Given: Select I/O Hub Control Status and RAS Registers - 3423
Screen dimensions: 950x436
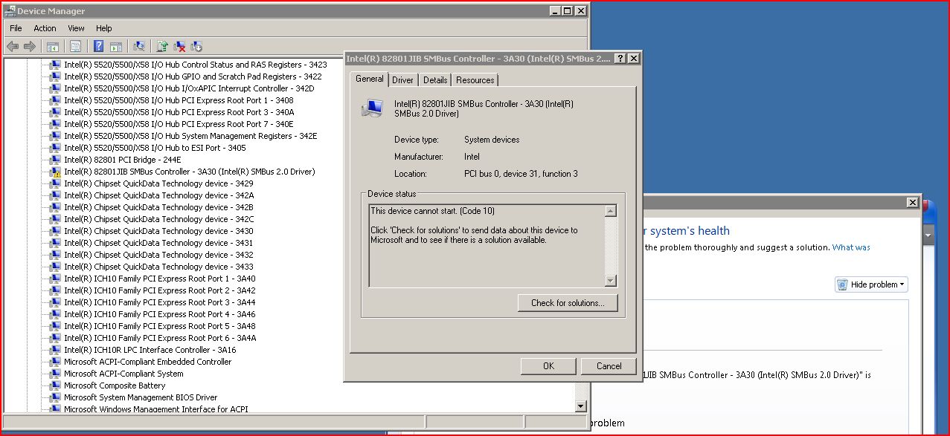Looking at the screenshot, I should point(196,65).
